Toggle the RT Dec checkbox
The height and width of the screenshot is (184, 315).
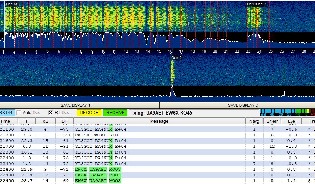coord(51,113)
